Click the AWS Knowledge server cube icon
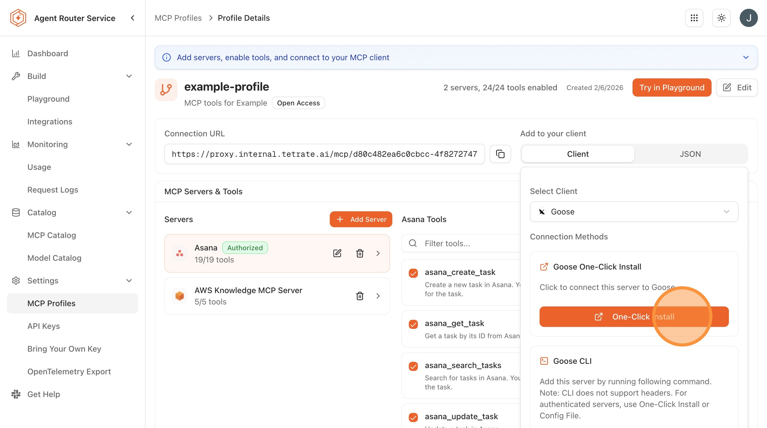The image size is (767, 428). [180, 296]
